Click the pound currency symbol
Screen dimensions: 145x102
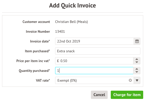point(58,61)
